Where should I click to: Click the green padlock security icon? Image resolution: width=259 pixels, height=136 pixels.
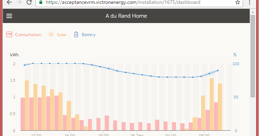tap(41, 2)
